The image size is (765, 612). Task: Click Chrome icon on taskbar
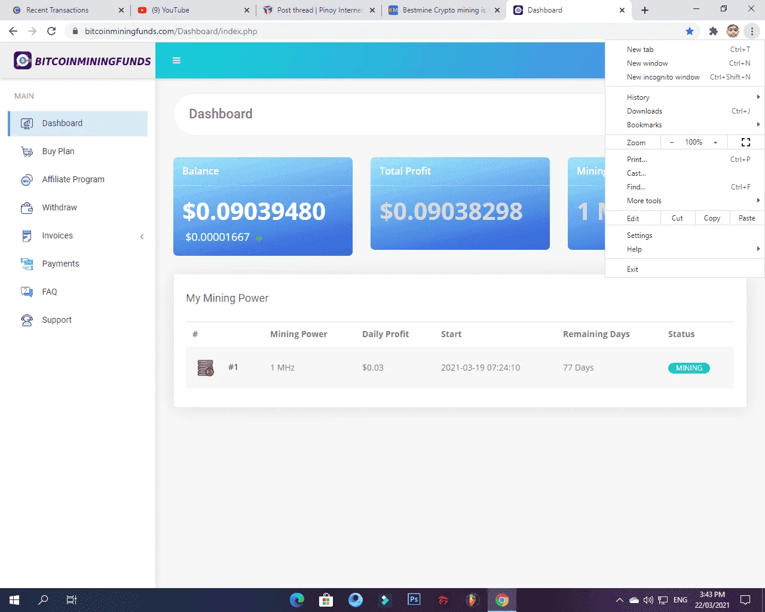click(501, 600)
